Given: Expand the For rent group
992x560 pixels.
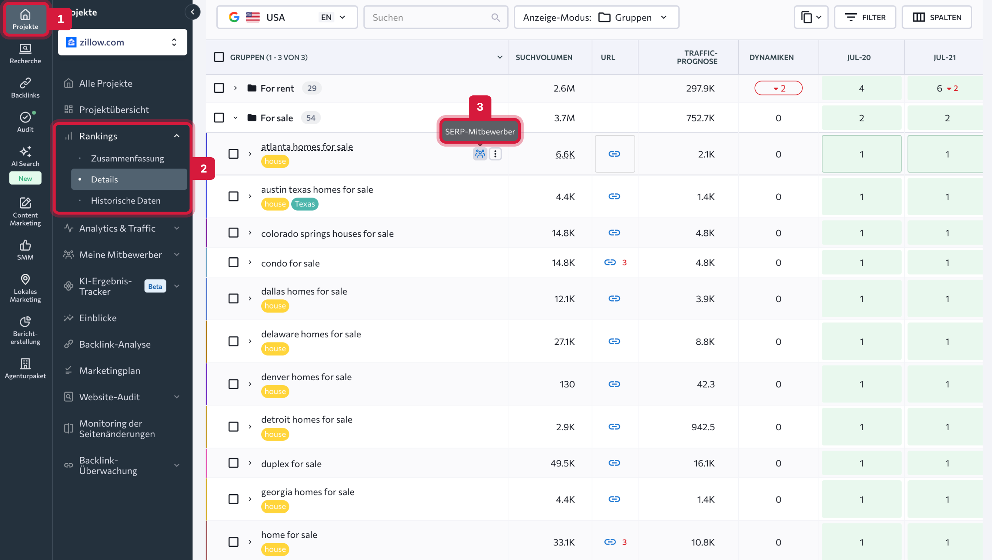Looking at the screenshot, I should [235, 88].
